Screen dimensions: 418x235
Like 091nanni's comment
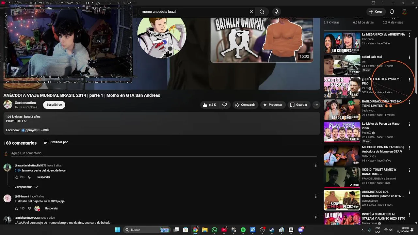16,209
